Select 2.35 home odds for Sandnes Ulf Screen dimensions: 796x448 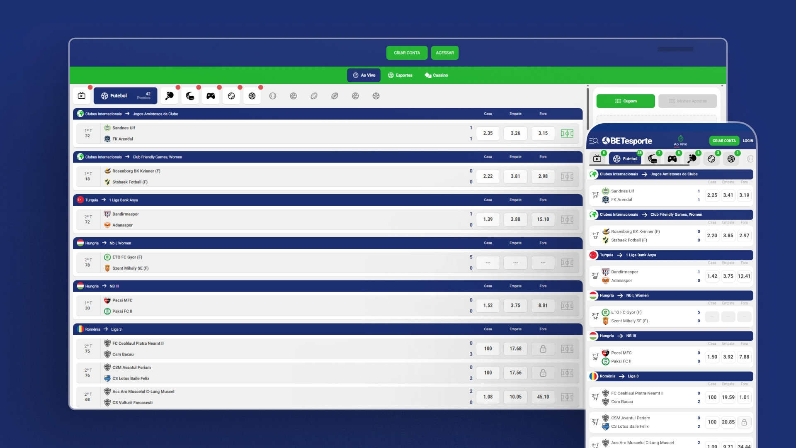[x=488, y=133]
